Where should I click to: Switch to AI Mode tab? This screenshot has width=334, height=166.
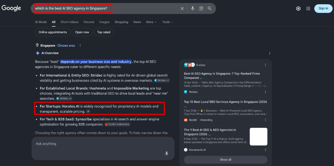[41, 22]
